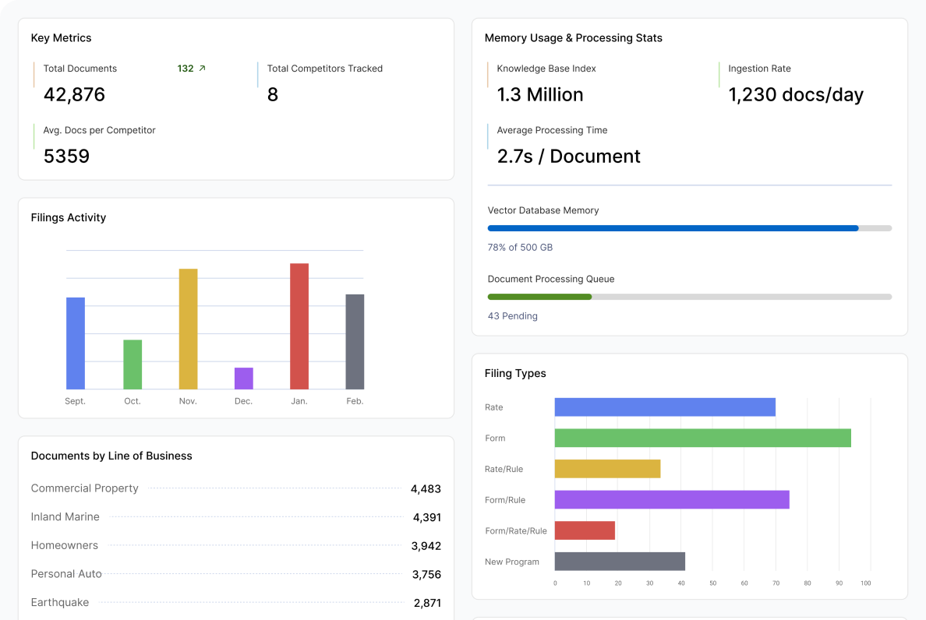Open the Commercial Property line of business row

click(x=84, y=488)
